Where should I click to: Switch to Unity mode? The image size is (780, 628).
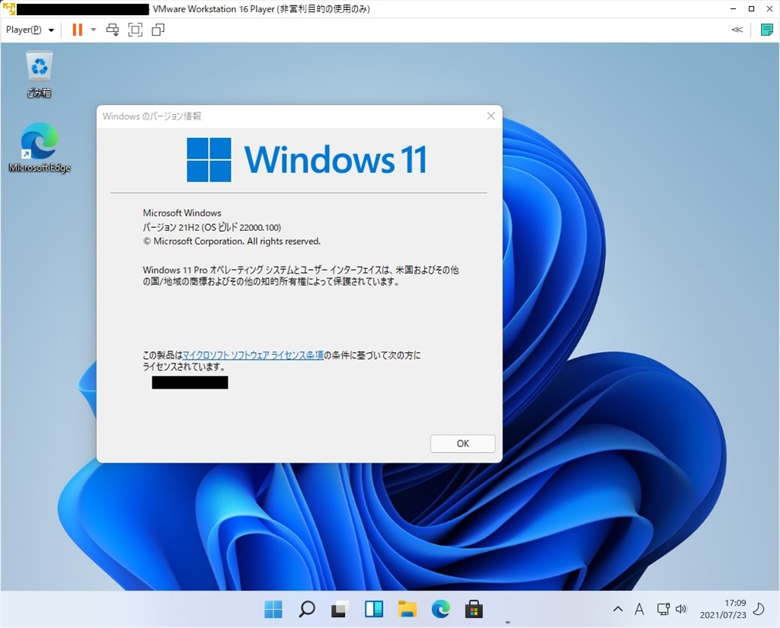pos(158,30)
